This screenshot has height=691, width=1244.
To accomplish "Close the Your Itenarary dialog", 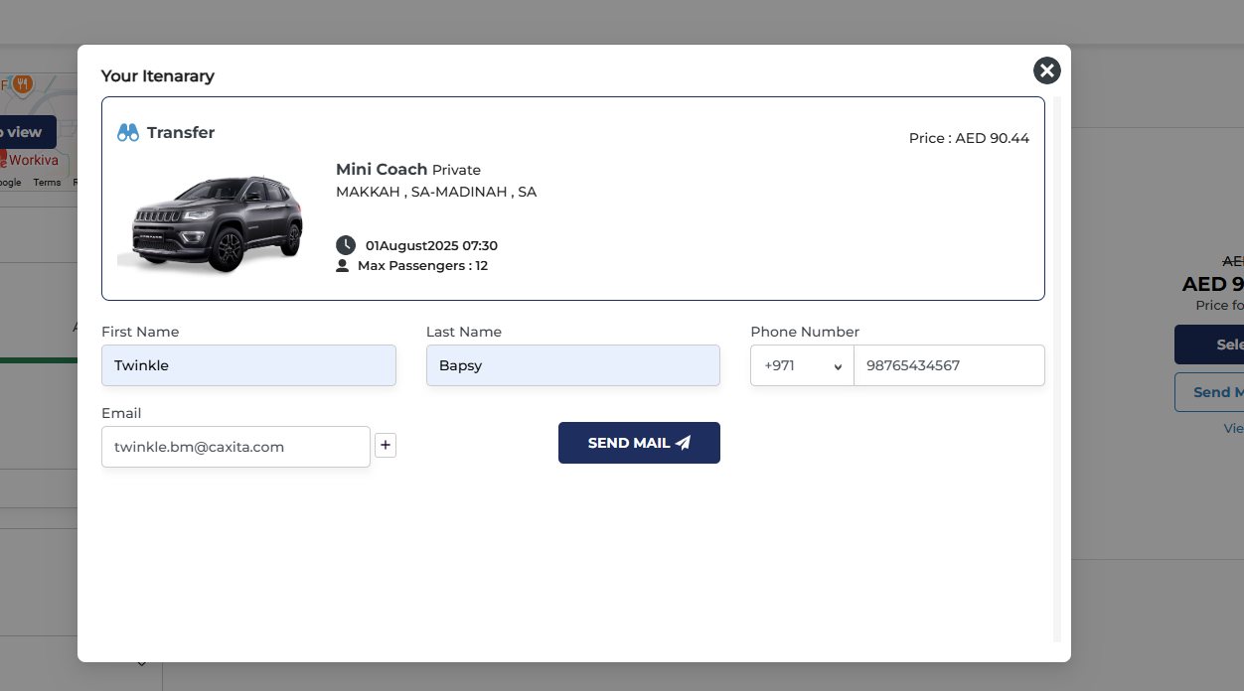I will (x=1046, y=70).
